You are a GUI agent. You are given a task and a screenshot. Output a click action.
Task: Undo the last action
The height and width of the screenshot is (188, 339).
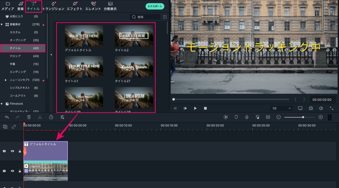pos(7,117)
